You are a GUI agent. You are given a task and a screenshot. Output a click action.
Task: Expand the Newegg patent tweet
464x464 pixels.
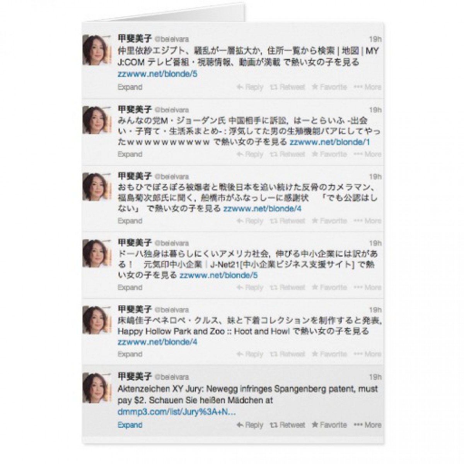coord(130,425)
